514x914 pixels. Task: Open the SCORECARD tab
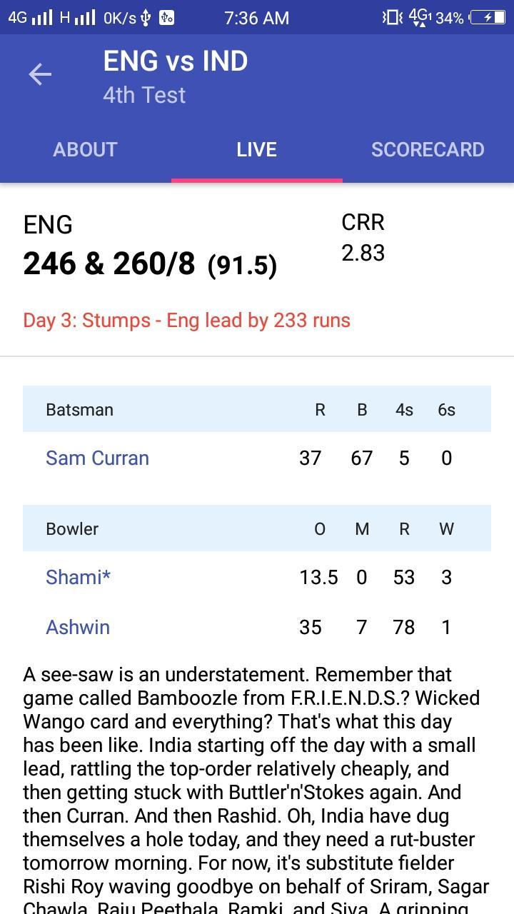pos(428,149)
